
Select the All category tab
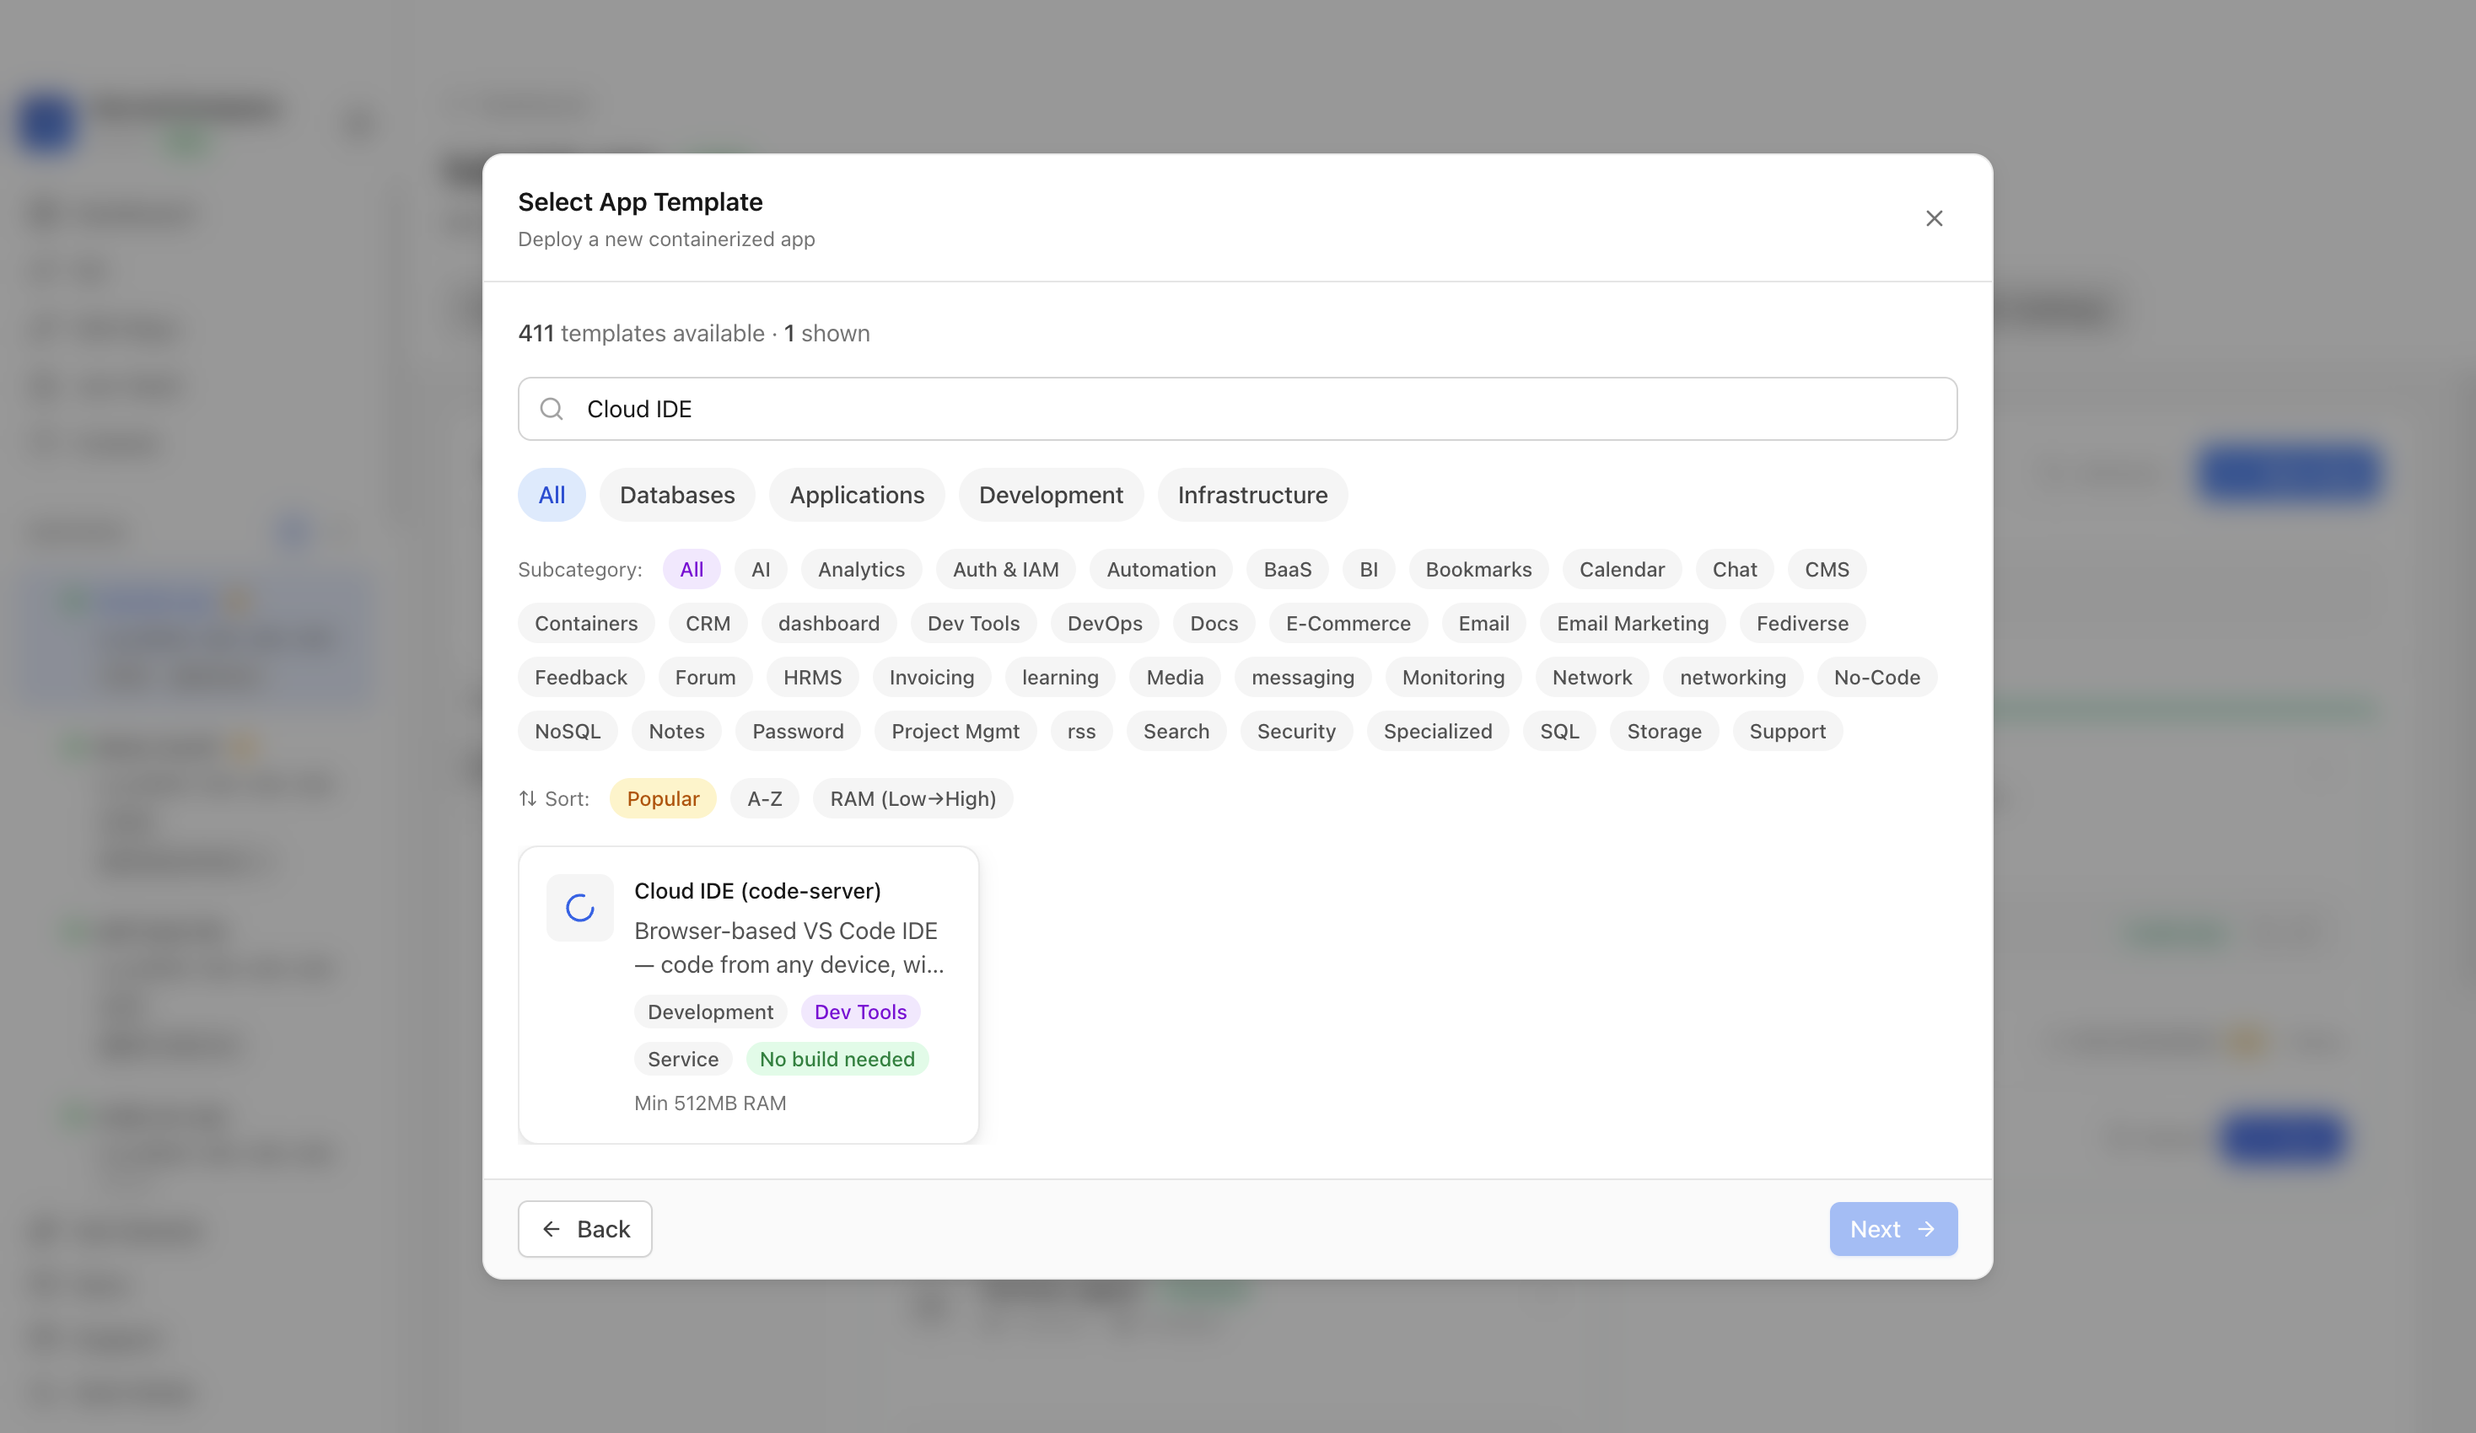coord(552,495)
